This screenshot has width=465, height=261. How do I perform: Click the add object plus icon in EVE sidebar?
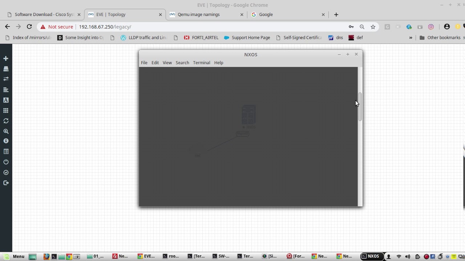(x=6, y=58)
